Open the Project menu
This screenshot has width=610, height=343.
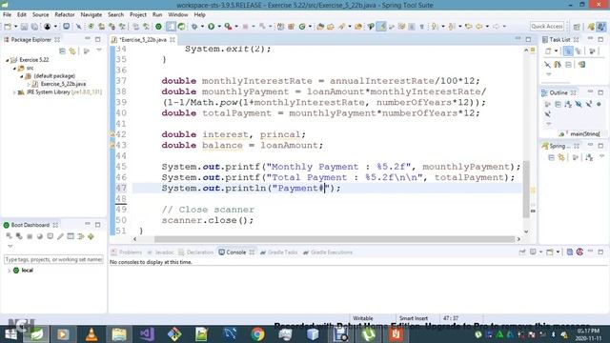point(137,14)
